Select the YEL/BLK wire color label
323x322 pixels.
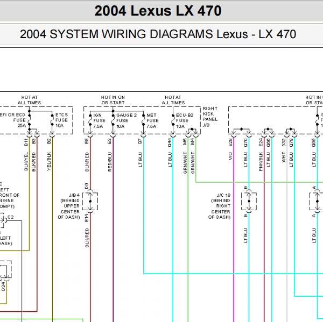tap(49, 161)
